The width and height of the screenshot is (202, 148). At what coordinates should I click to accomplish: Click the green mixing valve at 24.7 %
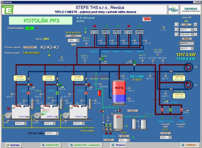tap(134, 63)
